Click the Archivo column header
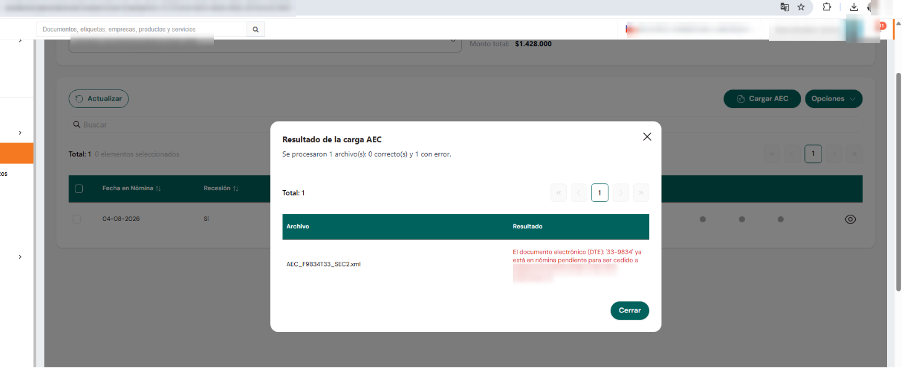 [x=297, y=227]
